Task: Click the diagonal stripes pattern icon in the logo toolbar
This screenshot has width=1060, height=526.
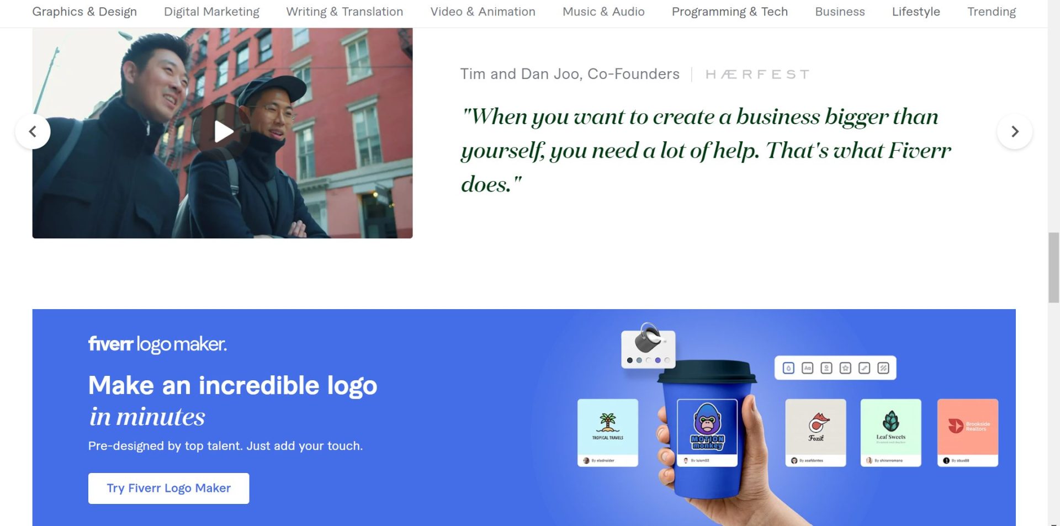Action: (883, 368)
